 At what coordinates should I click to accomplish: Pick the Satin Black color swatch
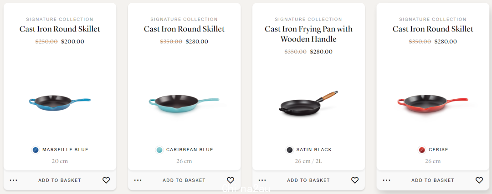coord(290,150)
